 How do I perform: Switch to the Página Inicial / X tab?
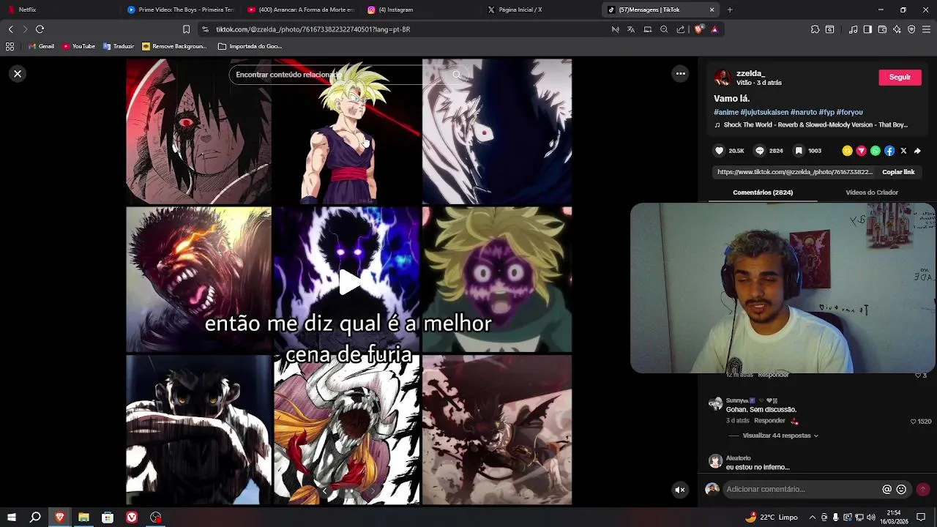pyautogui.click(x=540, y=10)
